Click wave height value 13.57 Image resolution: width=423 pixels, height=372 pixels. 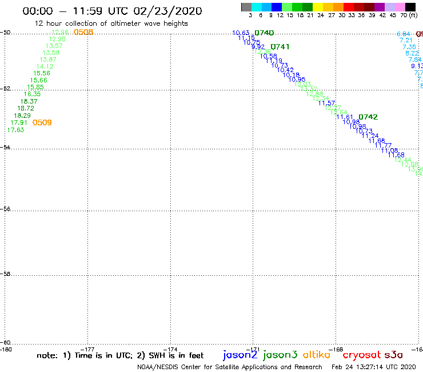tap(54, 46)
